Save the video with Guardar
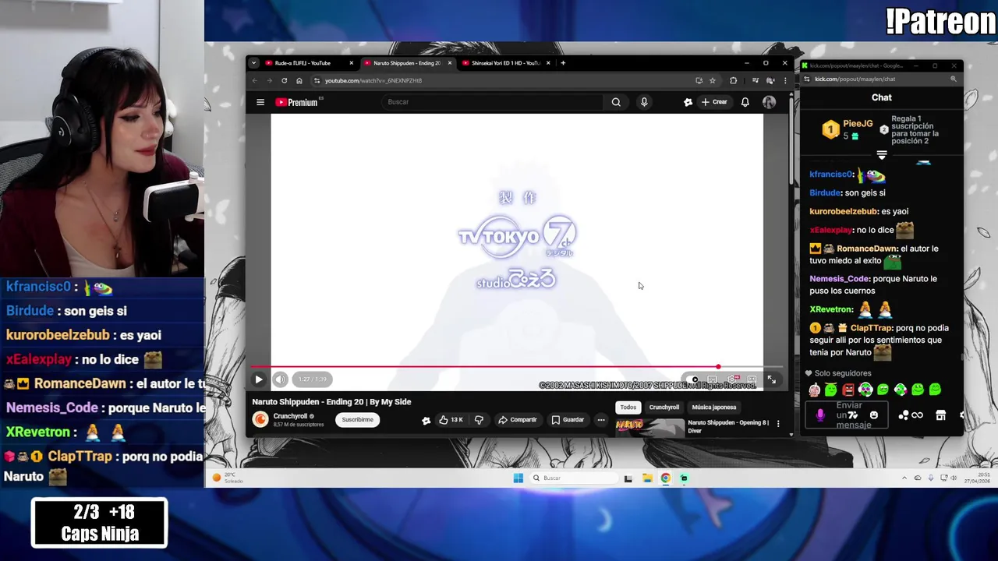This screenshot has height=561, width=998. click(568, 420)
